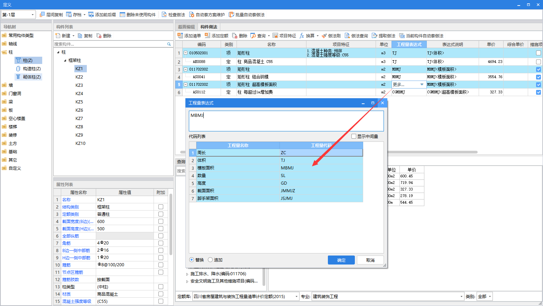Open the 定额库 dropdown
543x306 pixels.
[x=297, y=296]
